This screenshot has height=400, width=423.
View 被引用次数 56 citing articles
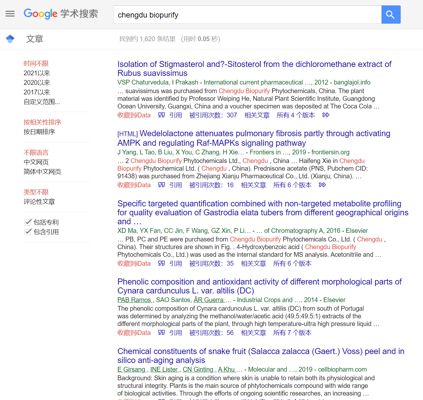click(211, 333)
